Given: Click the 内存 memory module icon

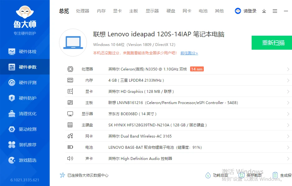Looking at the screenshot, I should point(70,80).
